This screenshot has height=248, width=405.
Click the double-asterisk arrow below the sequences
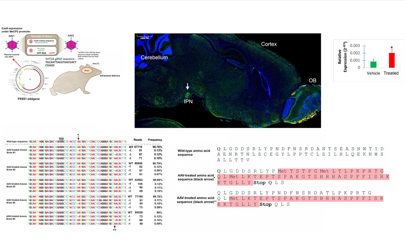[114, 228]
